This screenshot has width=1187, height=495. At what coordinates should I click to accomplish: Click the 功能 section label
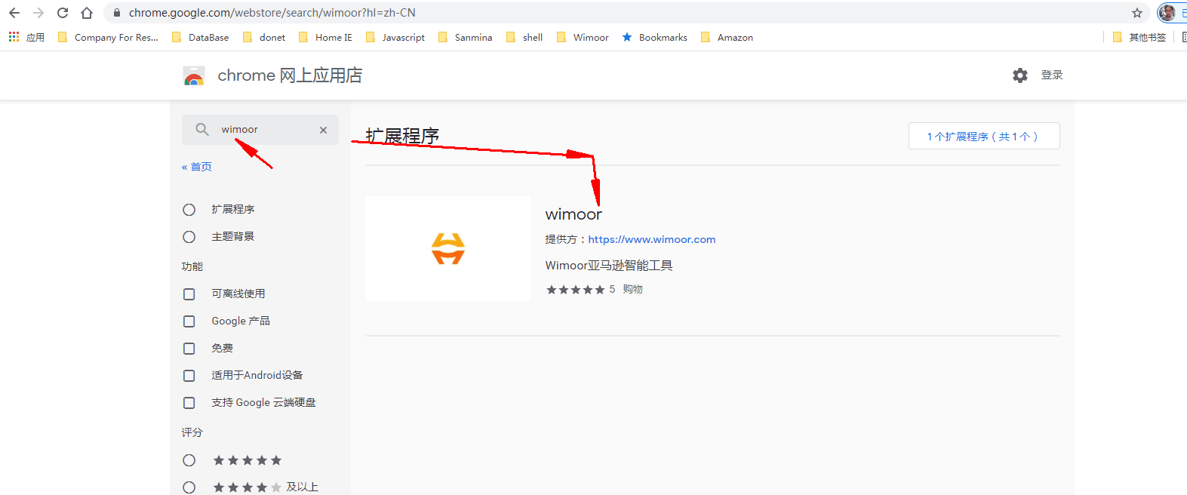(192, 266)
